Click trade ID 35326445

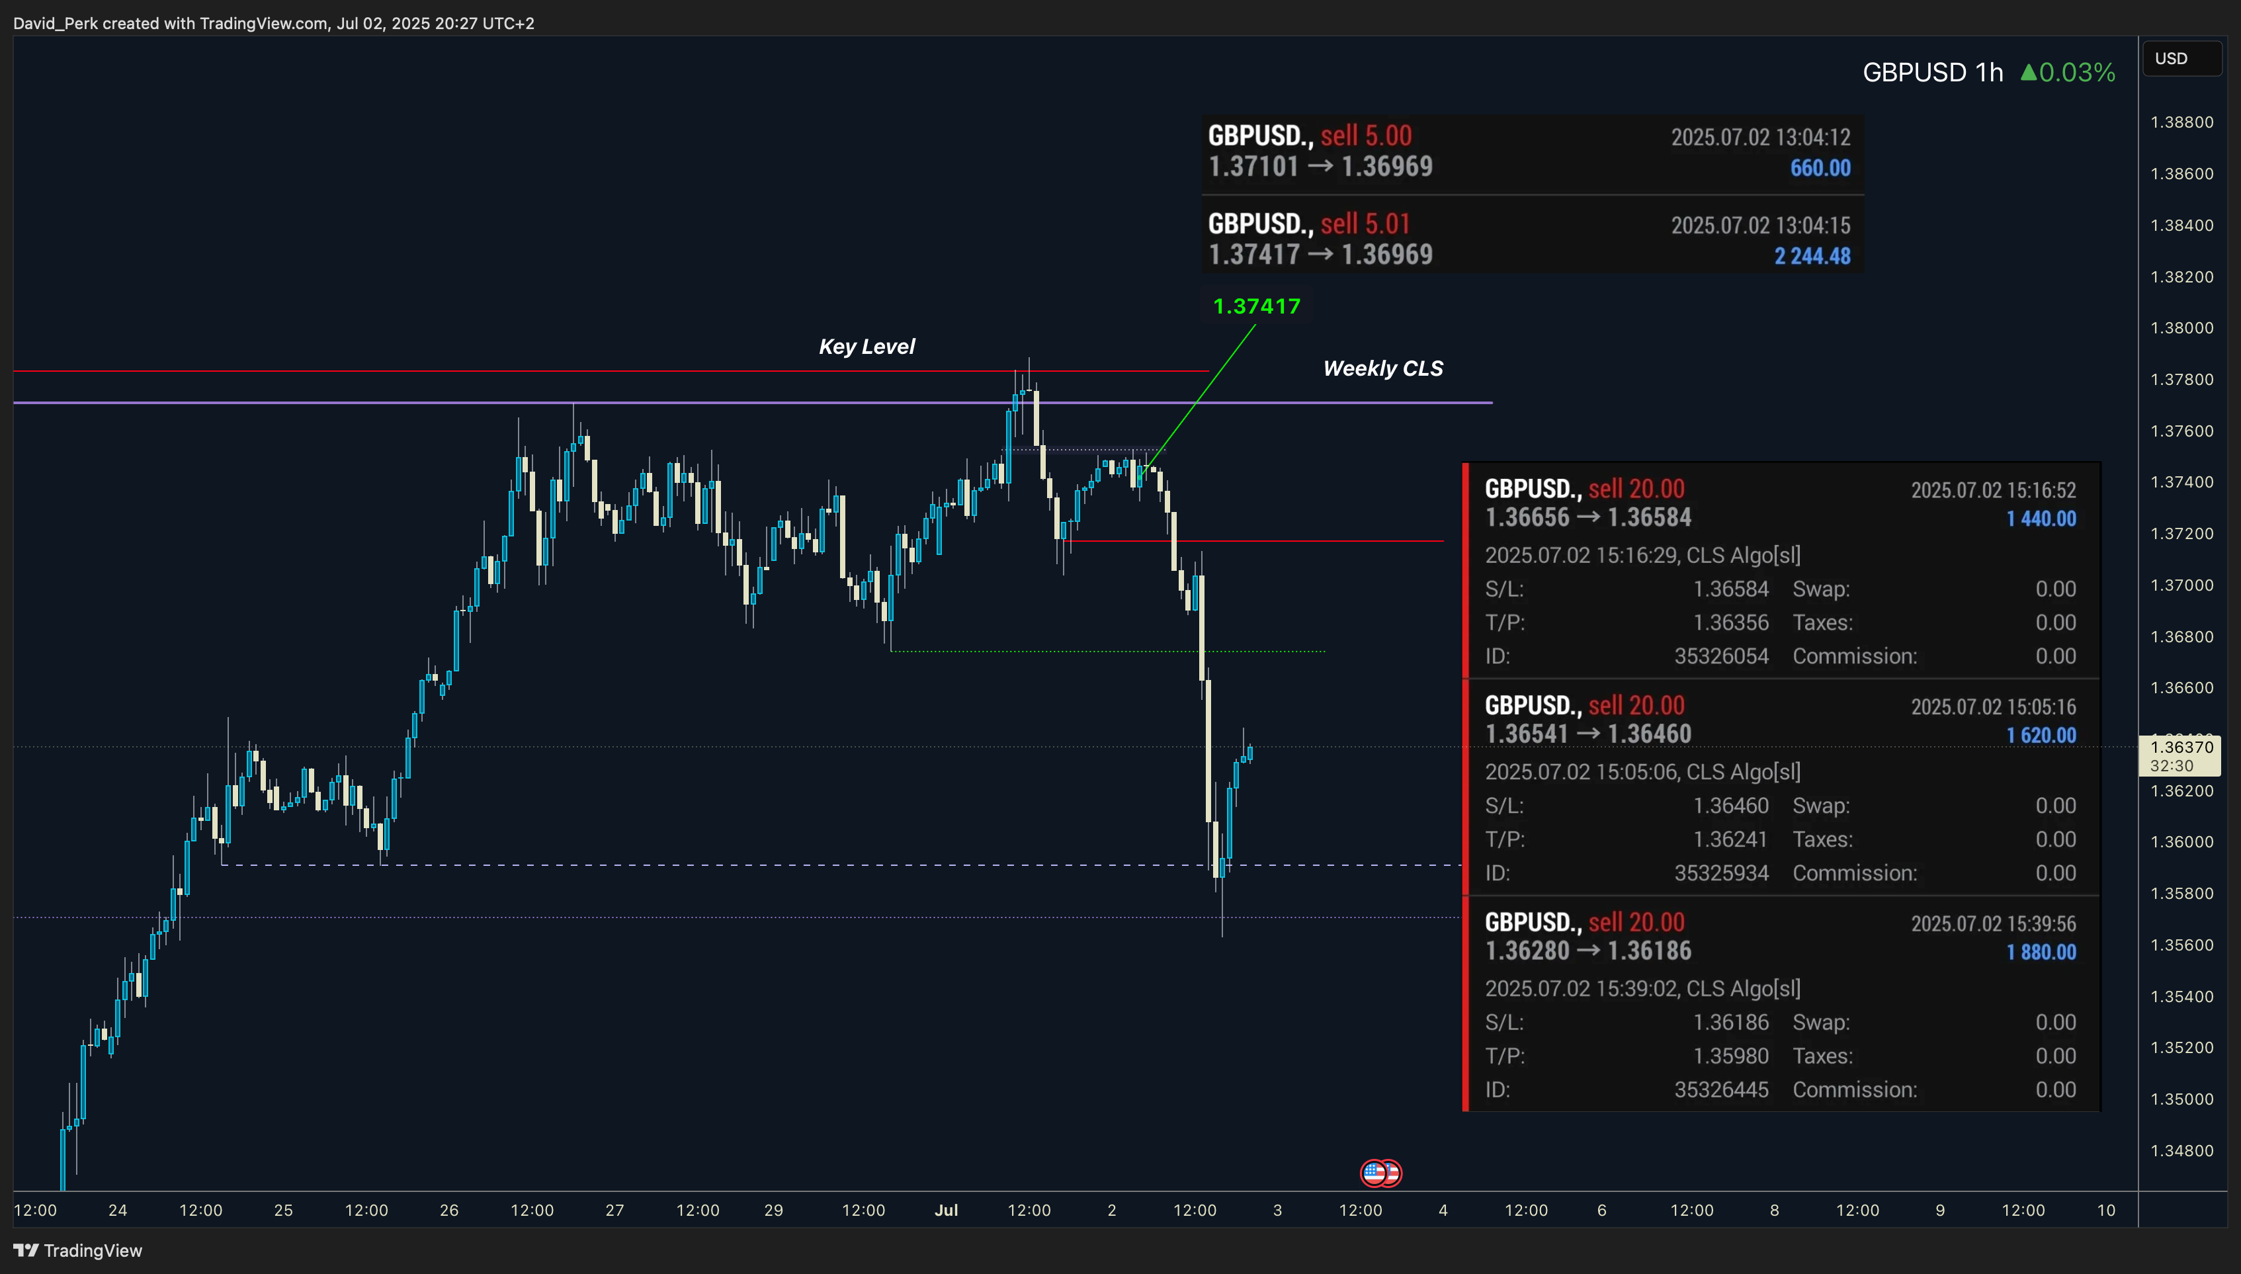coord(1720,1090)
